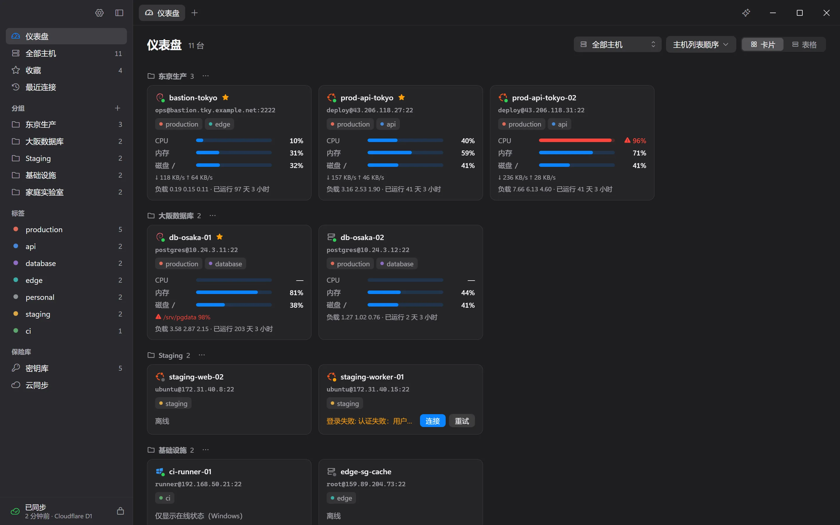840x525 pixels.
Task: Open 收藏 favorites in sidebar
Action: [x=66, y=70]
